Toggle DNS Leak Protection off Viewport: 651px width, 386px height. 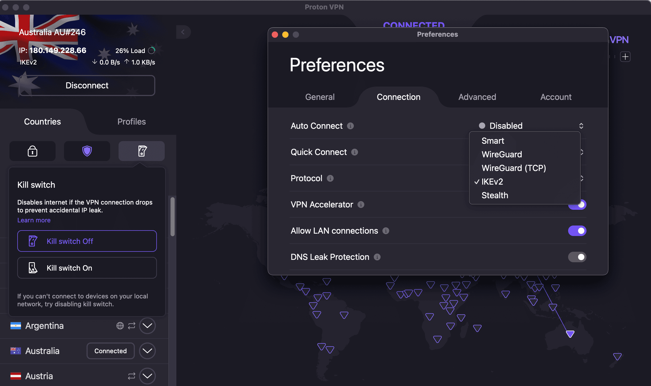(577, 257)
